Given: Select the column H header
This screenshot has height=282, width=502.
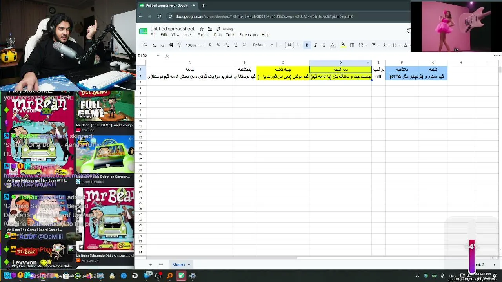Looking at the screenshot, I should pyautogui.click(x=461, y=63).
